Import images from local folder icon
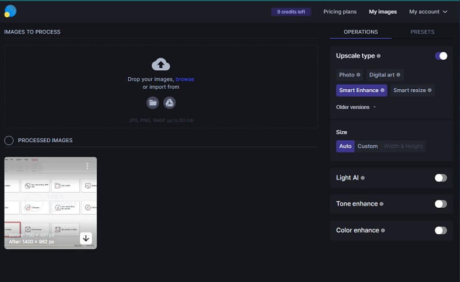The width and height of the screenshot is (460, 282). click(152, 102)
